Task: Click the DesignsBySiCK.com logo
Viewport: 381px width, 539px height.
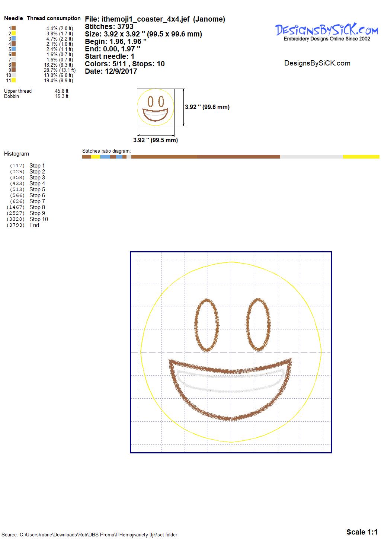Action: [x=326, y=32]
